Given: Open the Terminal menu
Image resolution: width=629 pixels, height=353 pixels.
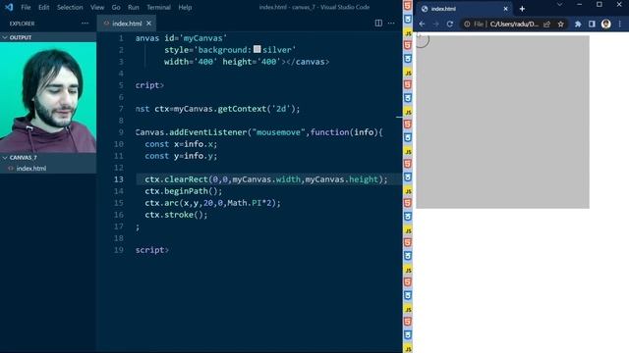Looking at the screenshot, I should [158, 7].
